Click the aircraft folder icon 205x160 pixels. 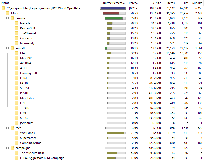(12, 48)
